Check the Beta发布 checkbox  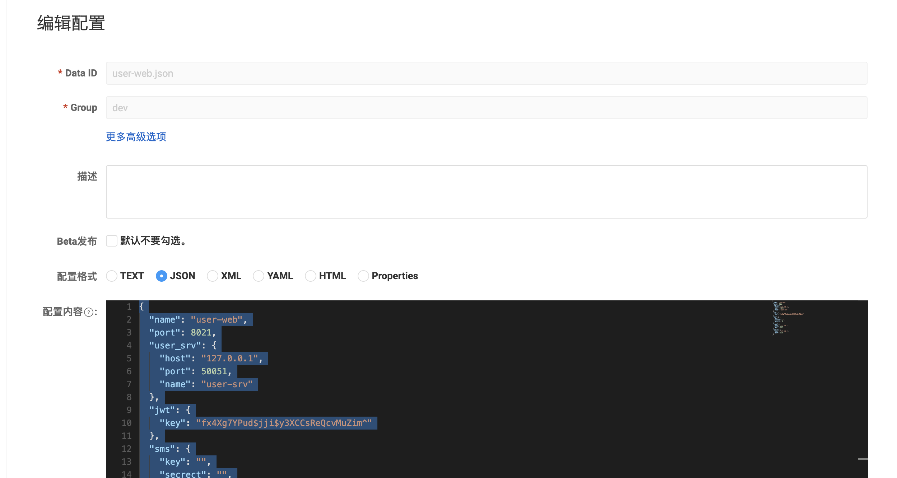pos(112,241)
